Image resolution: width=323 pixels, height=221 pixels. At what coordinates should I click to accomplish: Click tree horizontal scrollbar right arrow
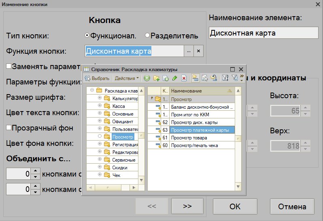pyautogui.click(x=134, y=187)
